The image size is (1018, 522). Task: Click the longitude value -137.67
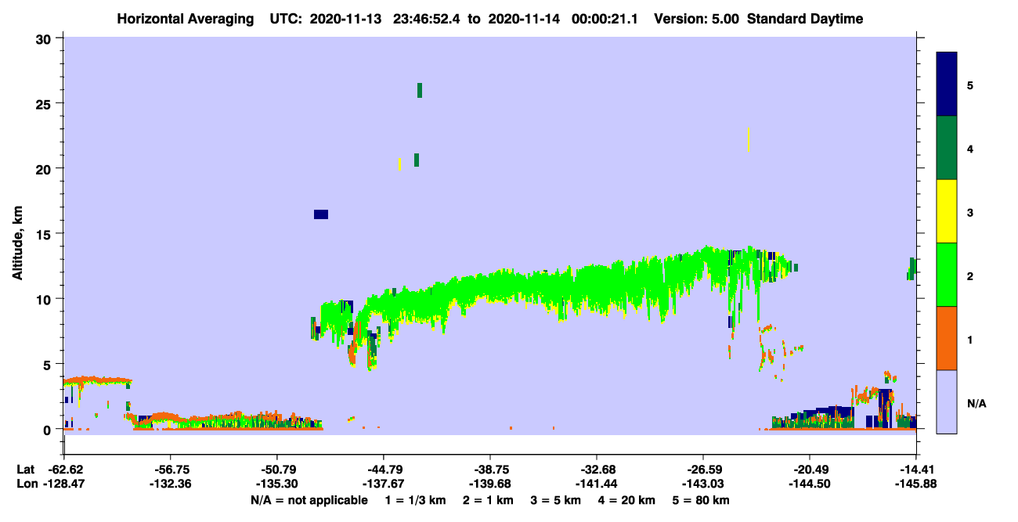tap(384, 484)
